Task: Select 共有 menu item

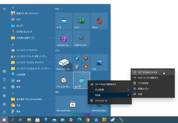Action: pyautogui.click(x=153, y=94)
